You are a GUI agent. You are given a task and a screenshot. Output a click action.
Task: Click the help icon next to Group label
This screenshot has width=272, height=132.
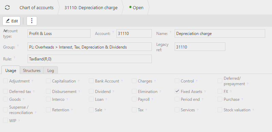17,46
